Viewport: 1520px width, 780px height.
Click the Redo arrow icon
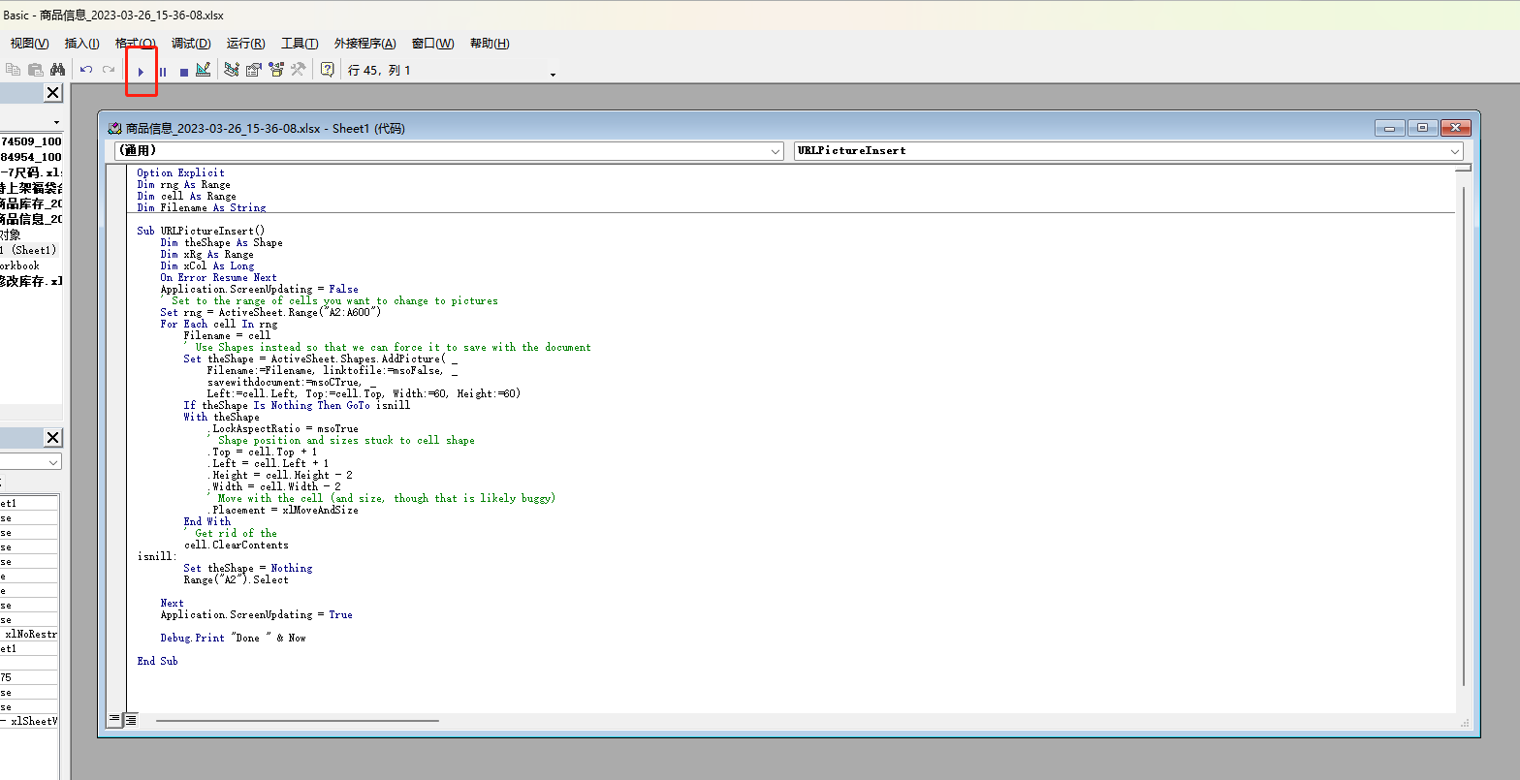[x=109, y=70]
